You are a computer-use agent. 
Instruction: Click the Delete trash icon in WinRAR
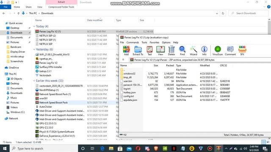171,51
